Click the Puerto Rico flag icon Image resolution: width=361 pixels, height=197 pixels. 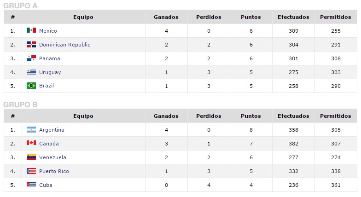(x=31, y=171)
